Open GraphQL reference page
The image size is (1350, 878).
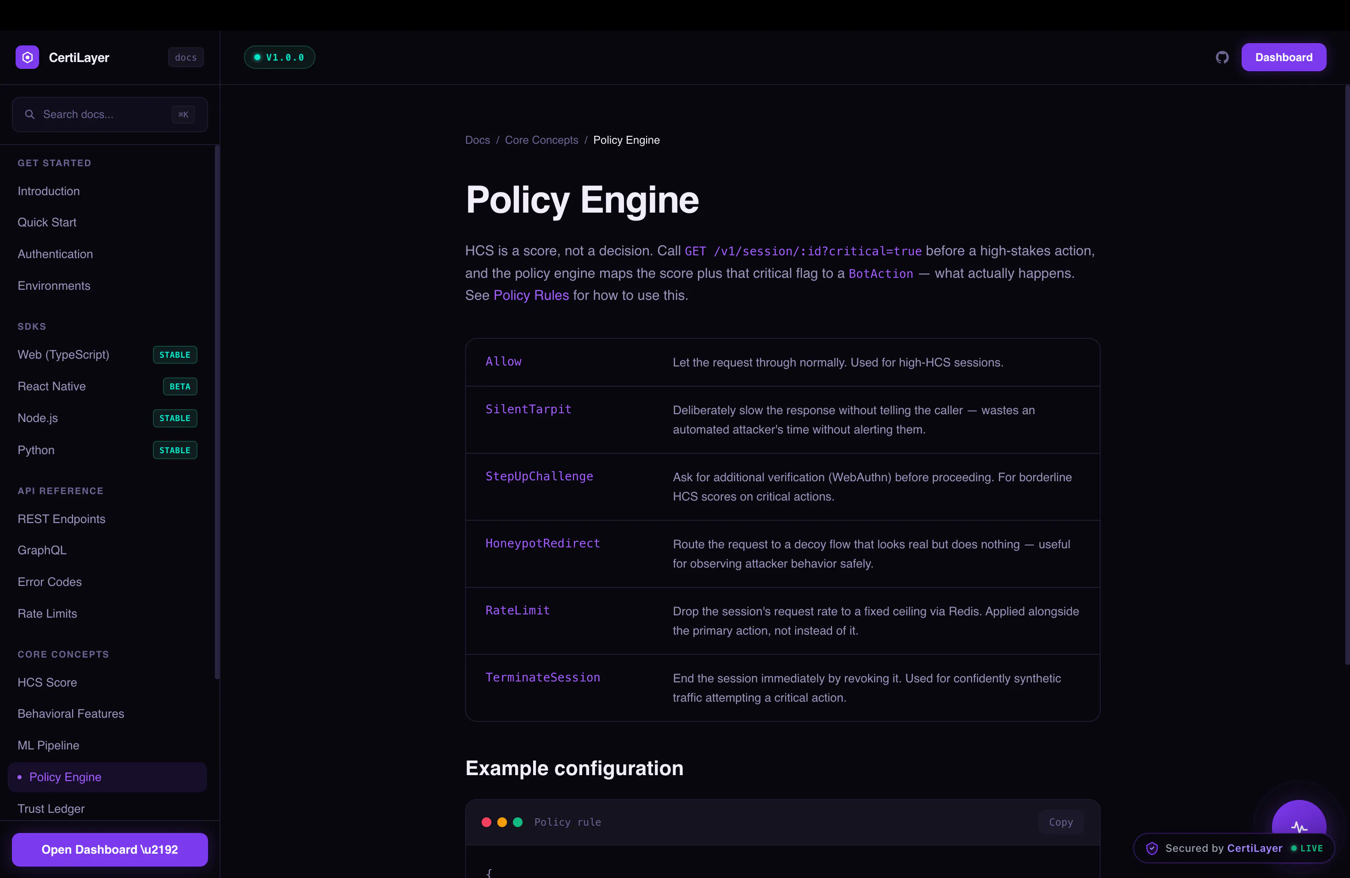42,550
